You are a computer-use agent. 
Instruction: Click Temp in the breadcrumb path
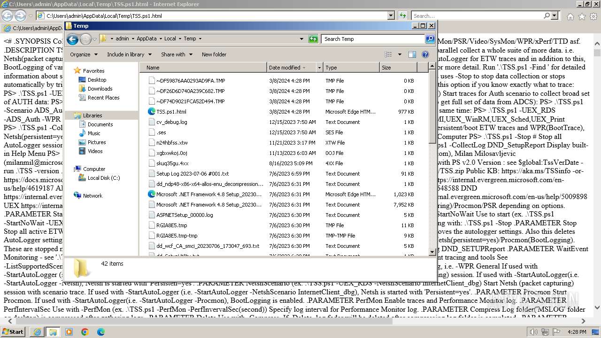190,39
